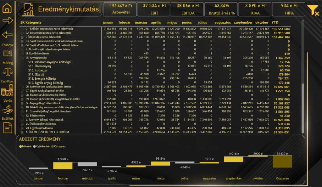This screenshot has width=322, height=187.
Task: Click the Növelés yellow legend swatch
Action: coord(21,146)
